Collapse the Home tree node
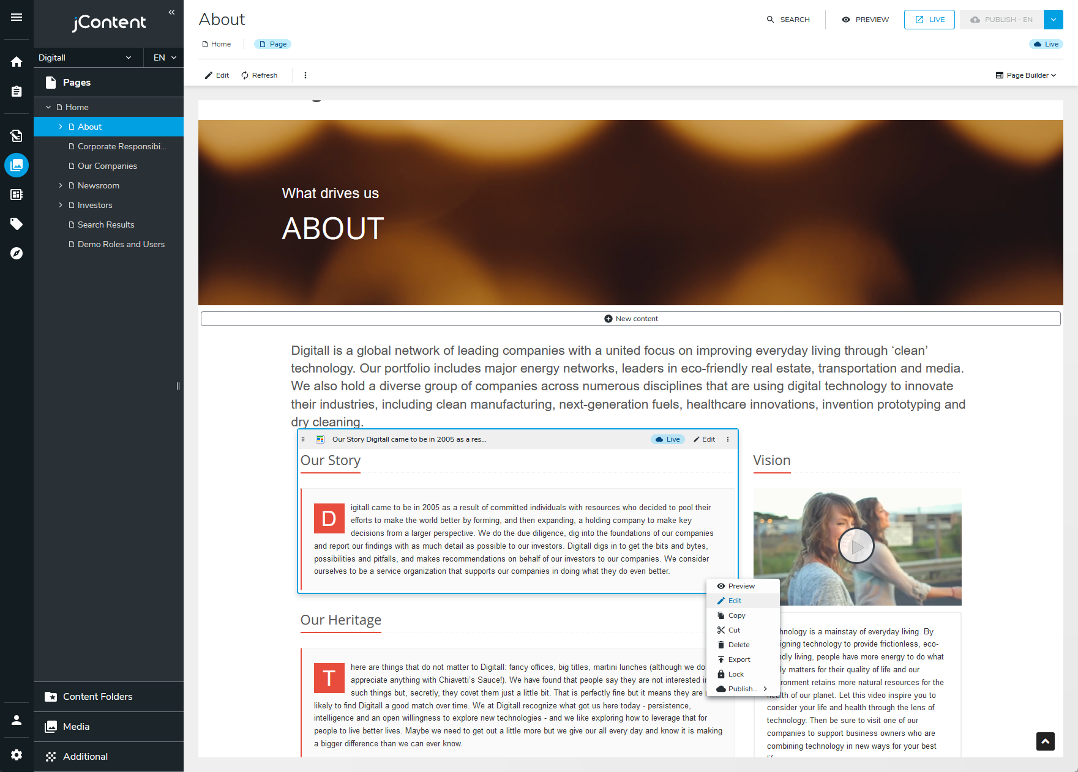The image size is (1078, 772). [48, 107]
